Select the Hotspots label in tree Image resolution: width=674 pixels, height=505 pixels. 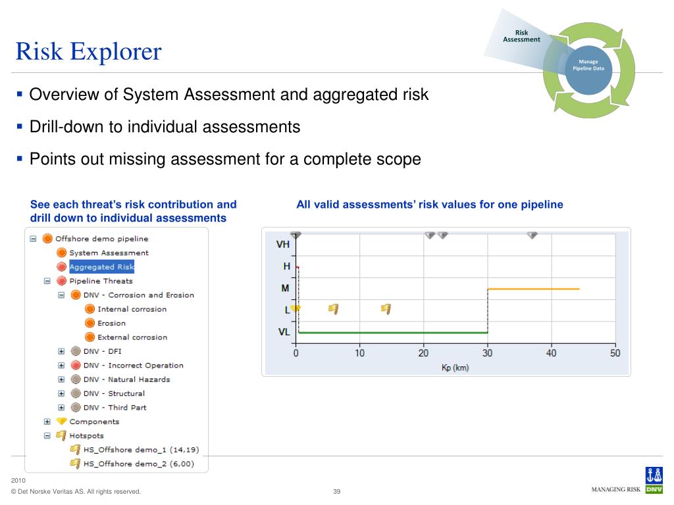click(x=86, y=436)
